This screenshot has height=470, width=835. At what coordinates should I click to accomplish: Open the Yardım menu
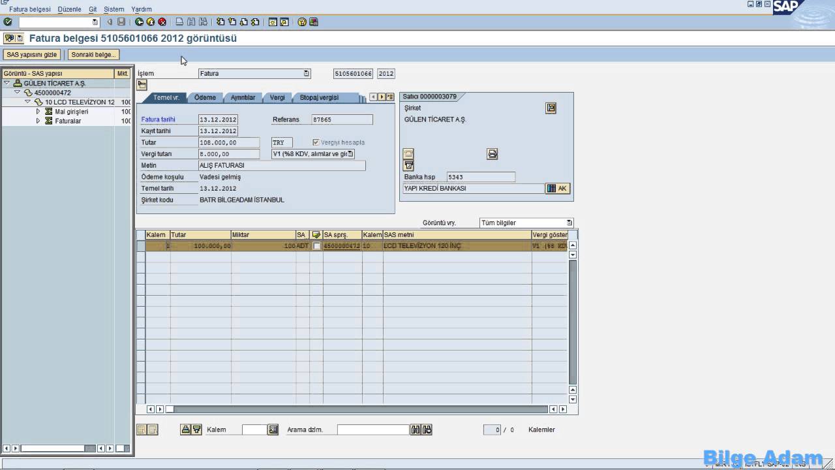tap(142, 9)
